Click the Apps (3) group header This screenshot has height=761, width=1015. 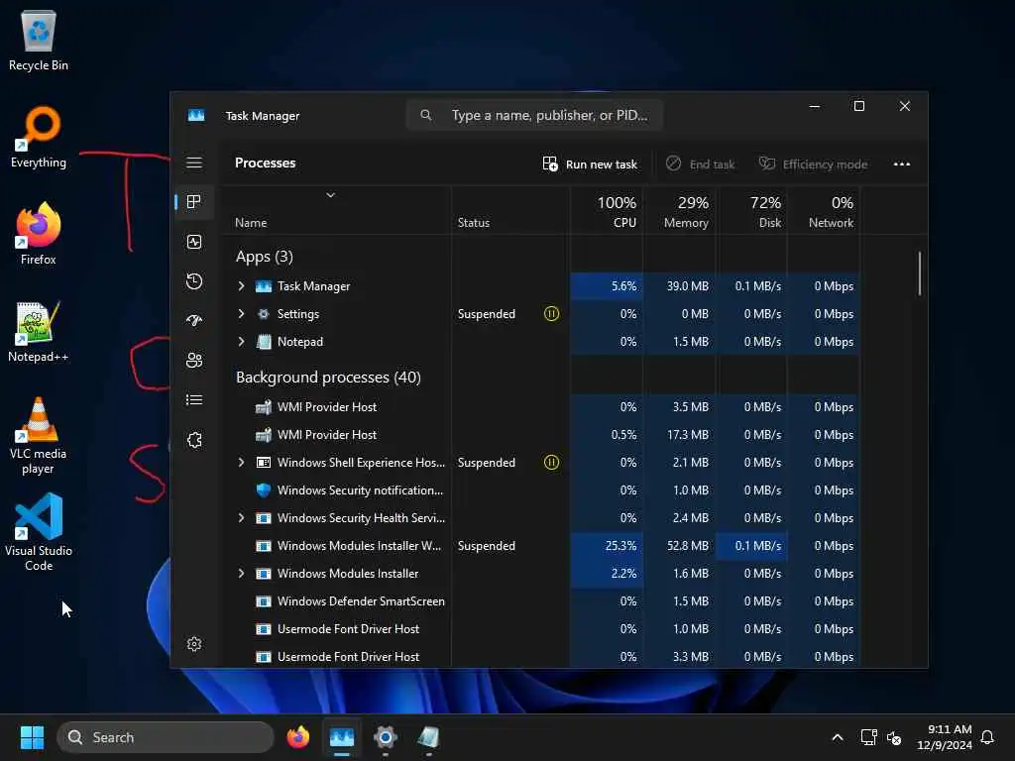264,257
